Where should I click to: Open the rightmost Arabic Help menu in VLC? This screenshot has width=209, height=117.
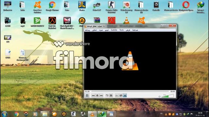pos(135,30)
